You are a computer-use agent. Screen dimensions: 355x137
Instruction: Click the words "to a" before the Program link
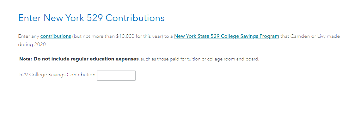(x=168, y=36)
